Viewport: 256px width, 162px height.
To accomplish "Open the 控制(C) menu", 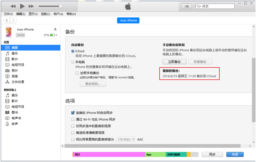I will coord(45,14).
